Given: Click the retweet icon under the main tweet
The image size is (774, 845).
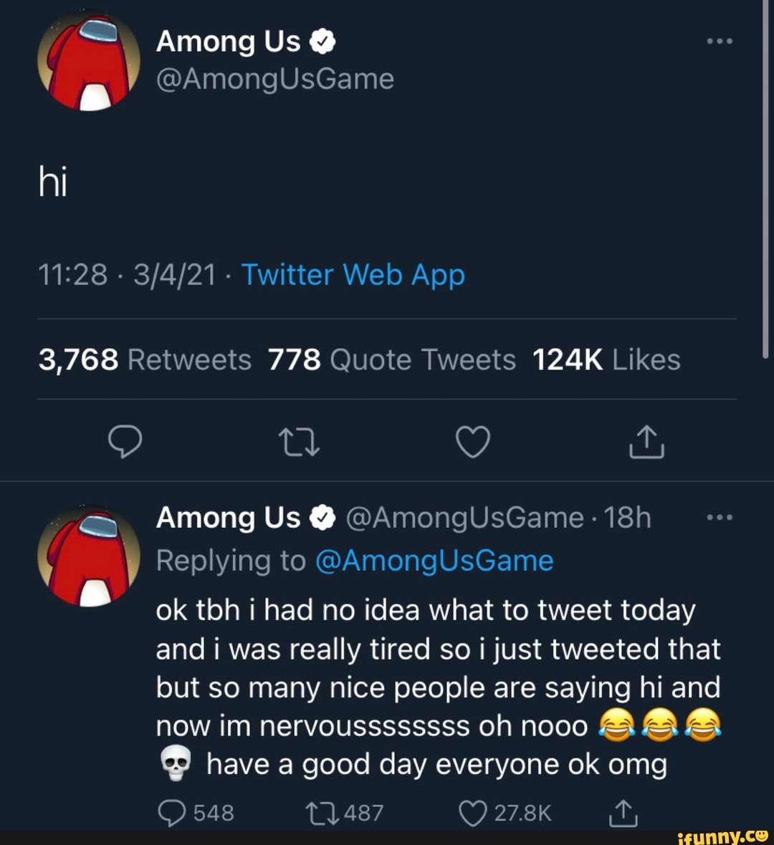Looking at the screenshot, I should (x=300, y=442).
